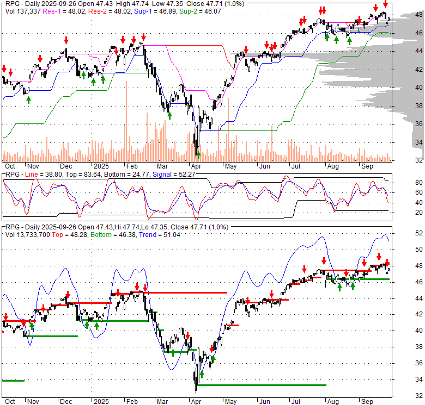425x405 pixels.
Task: Click 'Vol 13,733,700' in bottom chart
Action: [x=28, y=235]
